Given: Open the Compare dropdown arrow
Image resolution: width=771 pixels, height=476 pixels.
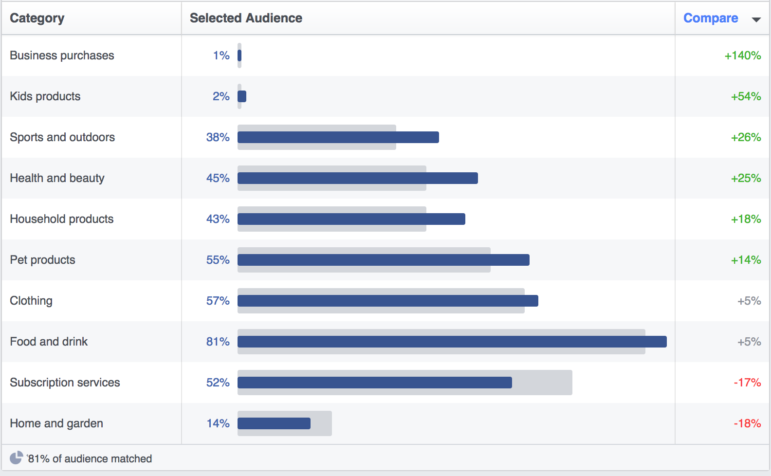Looking at the screenshot, I should tap(756, 19).
